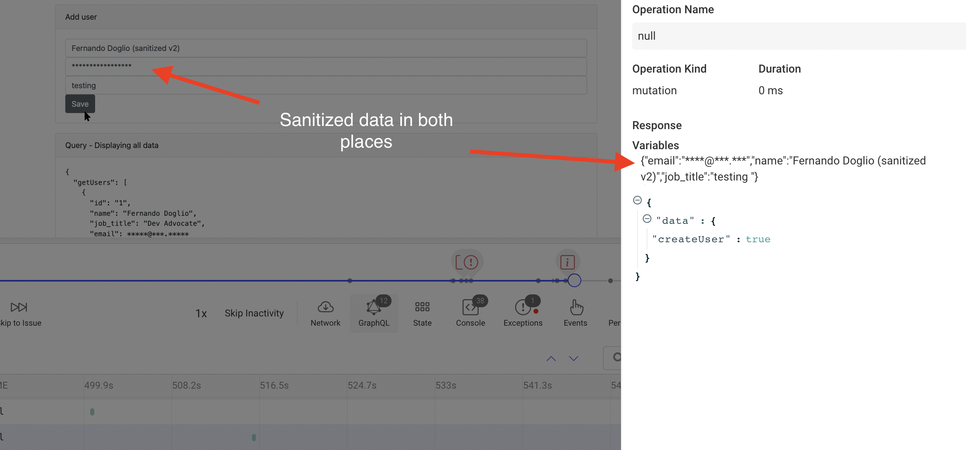Viewport: 966px width, 450px height.
Task: Open the Console panel showing 38 entries
Action: pyautogui.click(x=471, y=313)
